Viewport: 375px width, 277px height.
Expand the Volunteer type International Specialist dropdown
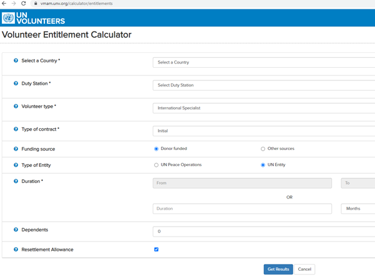tap(264, 108)
